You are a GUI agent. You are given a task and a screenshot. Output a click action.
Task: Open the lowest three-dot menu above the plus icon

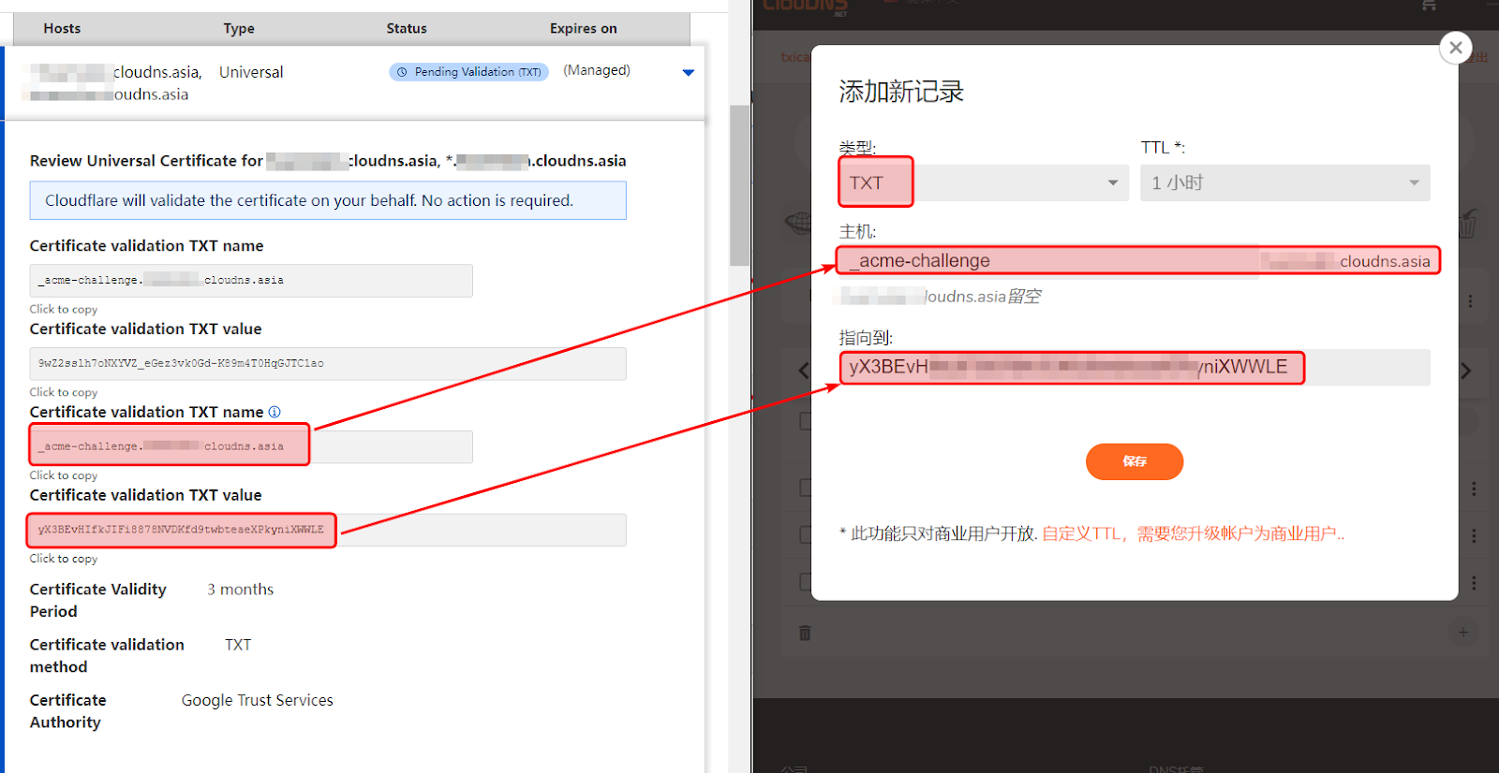1474,582
